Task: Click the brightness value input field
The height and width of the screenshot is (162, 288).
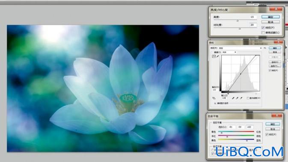Action: 253,17
